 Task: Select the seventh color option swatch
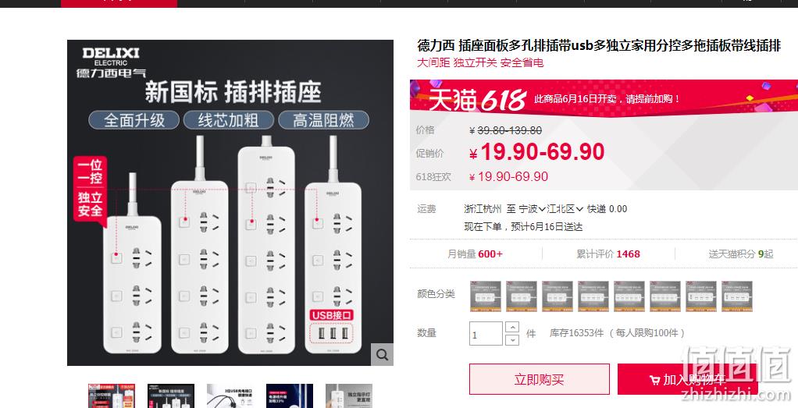(x=701, y=296)
